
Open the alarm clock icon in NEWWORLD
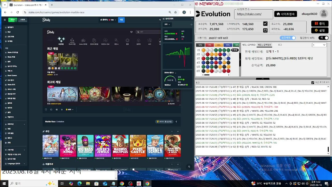coord(265,30)
